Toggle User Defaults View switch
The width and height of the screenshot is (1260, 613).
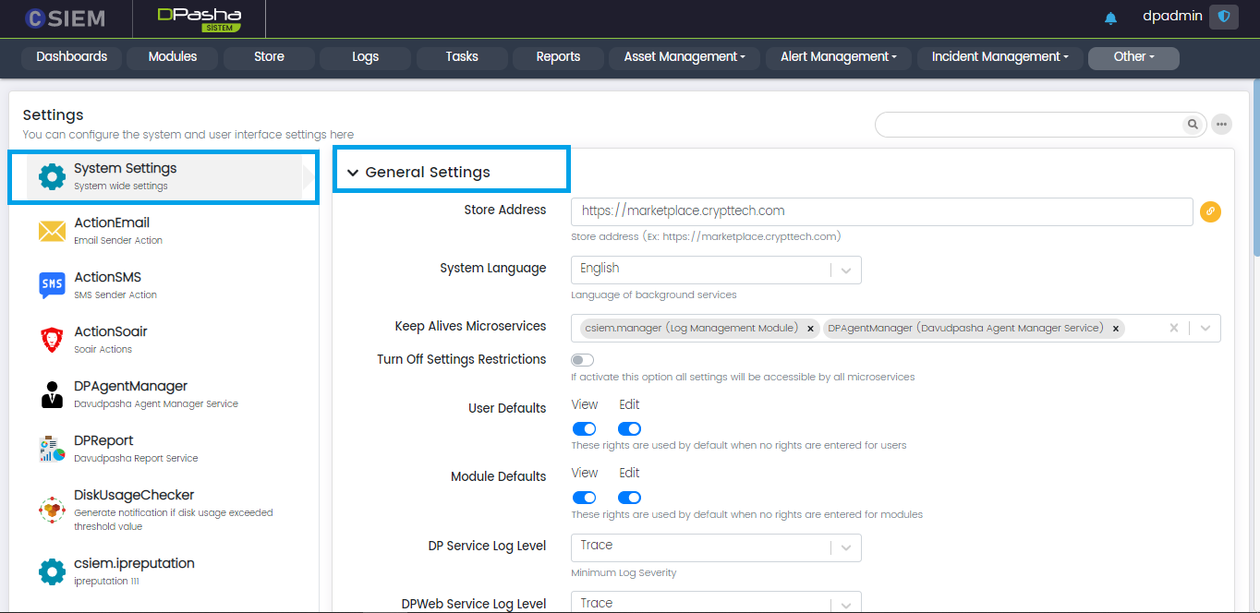(x=584, y=428)
